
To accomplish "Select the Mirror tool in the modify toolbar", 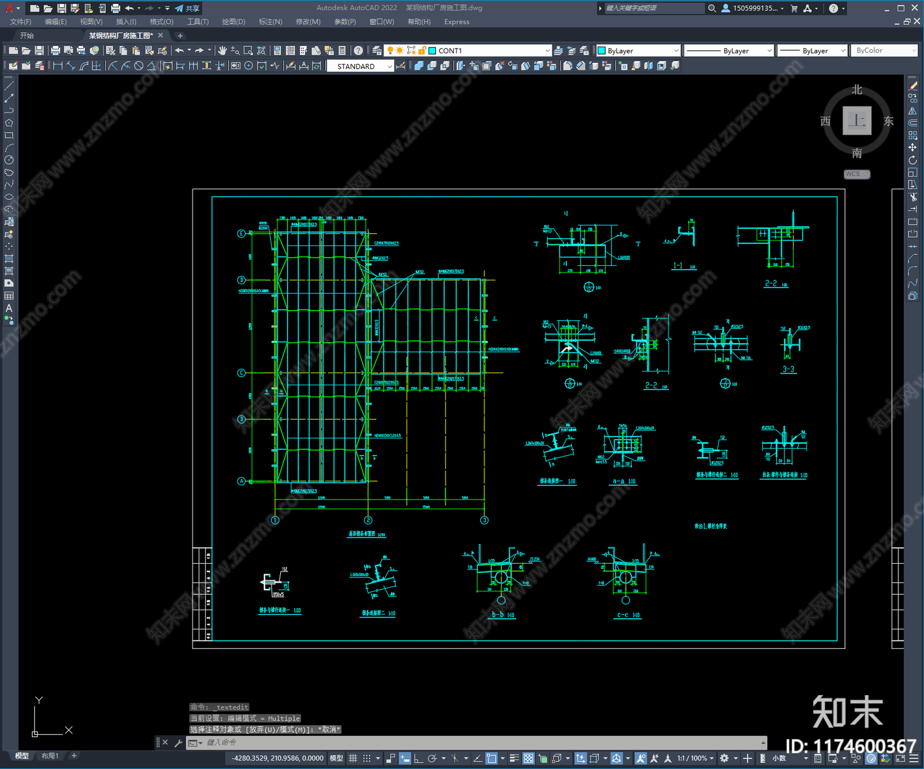I will point(912,111).
